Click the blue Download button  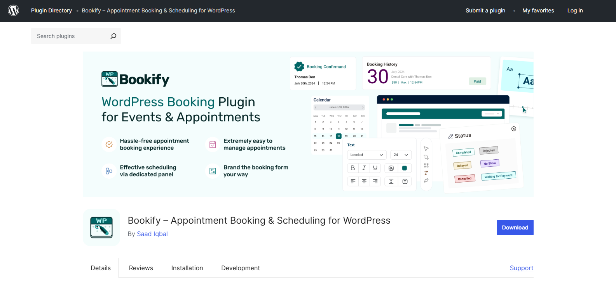pyautogui.click(x=515, y=228)
